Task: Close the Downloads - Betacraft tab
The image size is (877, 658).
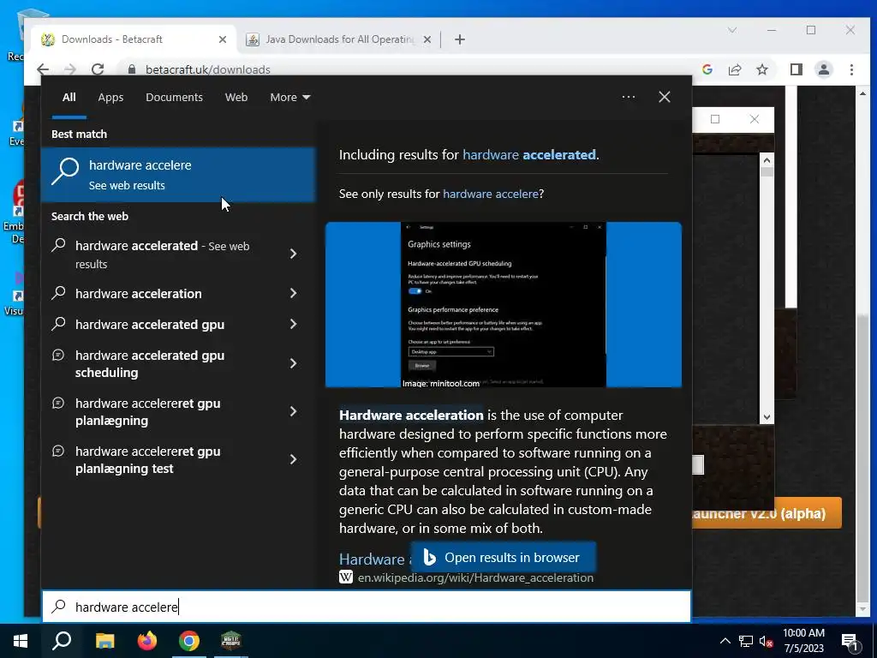Action: coord(223,39)
